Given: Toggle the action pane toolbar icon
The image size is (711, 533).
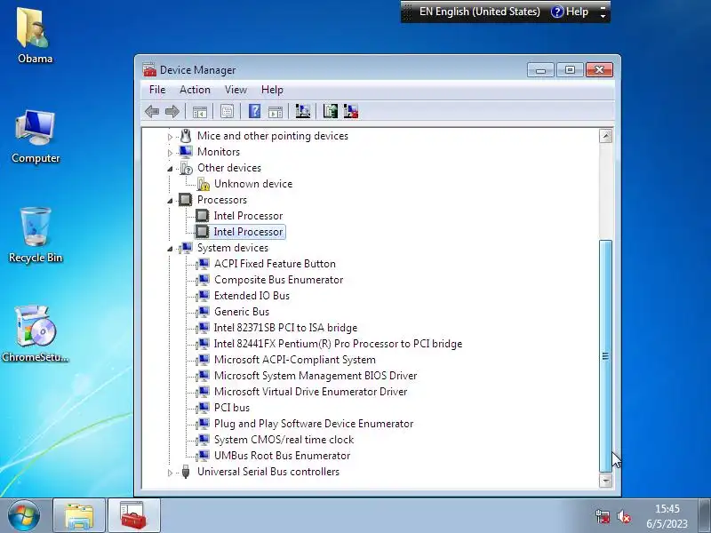Looking at the screenshot, I should click(276, 112).
